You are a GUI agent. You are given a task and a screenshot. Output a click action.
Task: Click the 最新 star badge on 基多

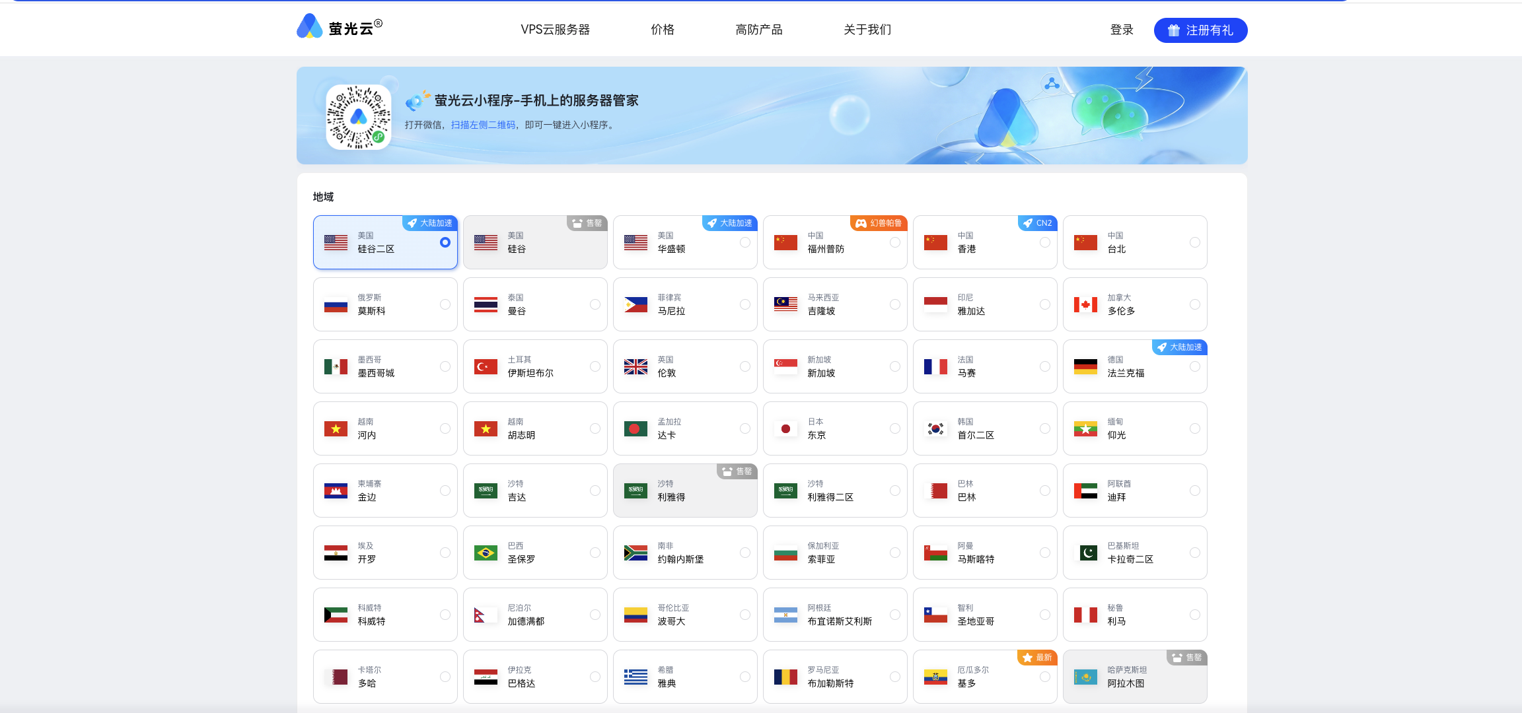tap(1036, 658)
